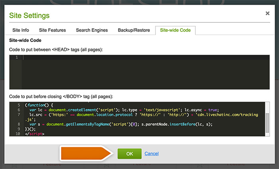Click the '})();' text on line 9
The image size is (279, 169).
[x=30, y=129]
